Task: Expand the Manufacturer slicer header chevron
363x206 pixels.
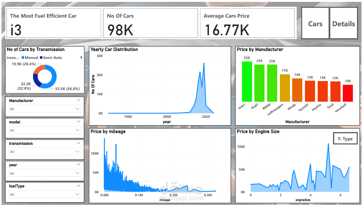Action: pos(78,100)
